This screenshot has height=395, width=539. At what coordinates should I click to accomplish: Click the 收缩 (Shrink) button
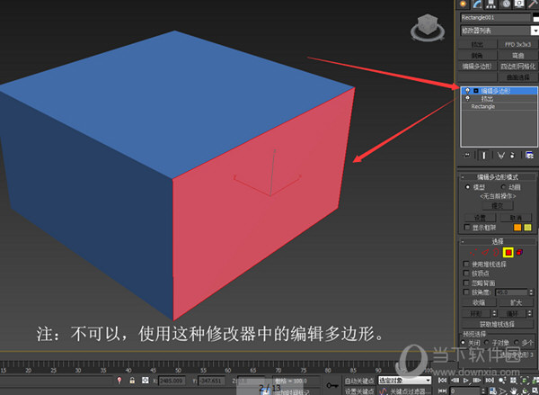point(479,302)
